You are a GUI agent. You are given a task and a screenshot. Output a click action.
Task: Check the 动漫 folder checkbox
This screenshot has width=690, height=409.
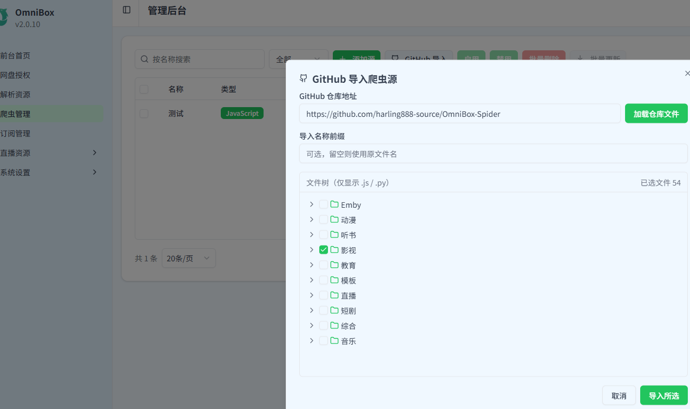(324, 220)
